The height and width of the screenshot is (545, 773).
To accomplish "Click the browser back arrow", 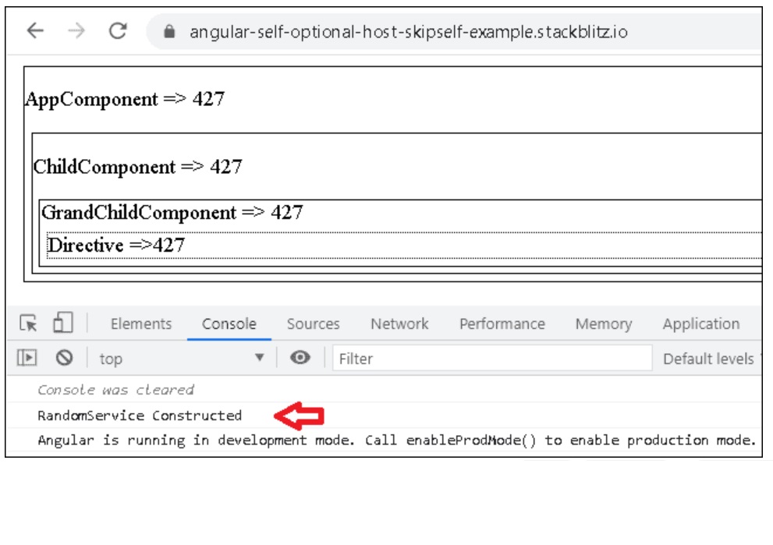I will [x=35, y=31].
